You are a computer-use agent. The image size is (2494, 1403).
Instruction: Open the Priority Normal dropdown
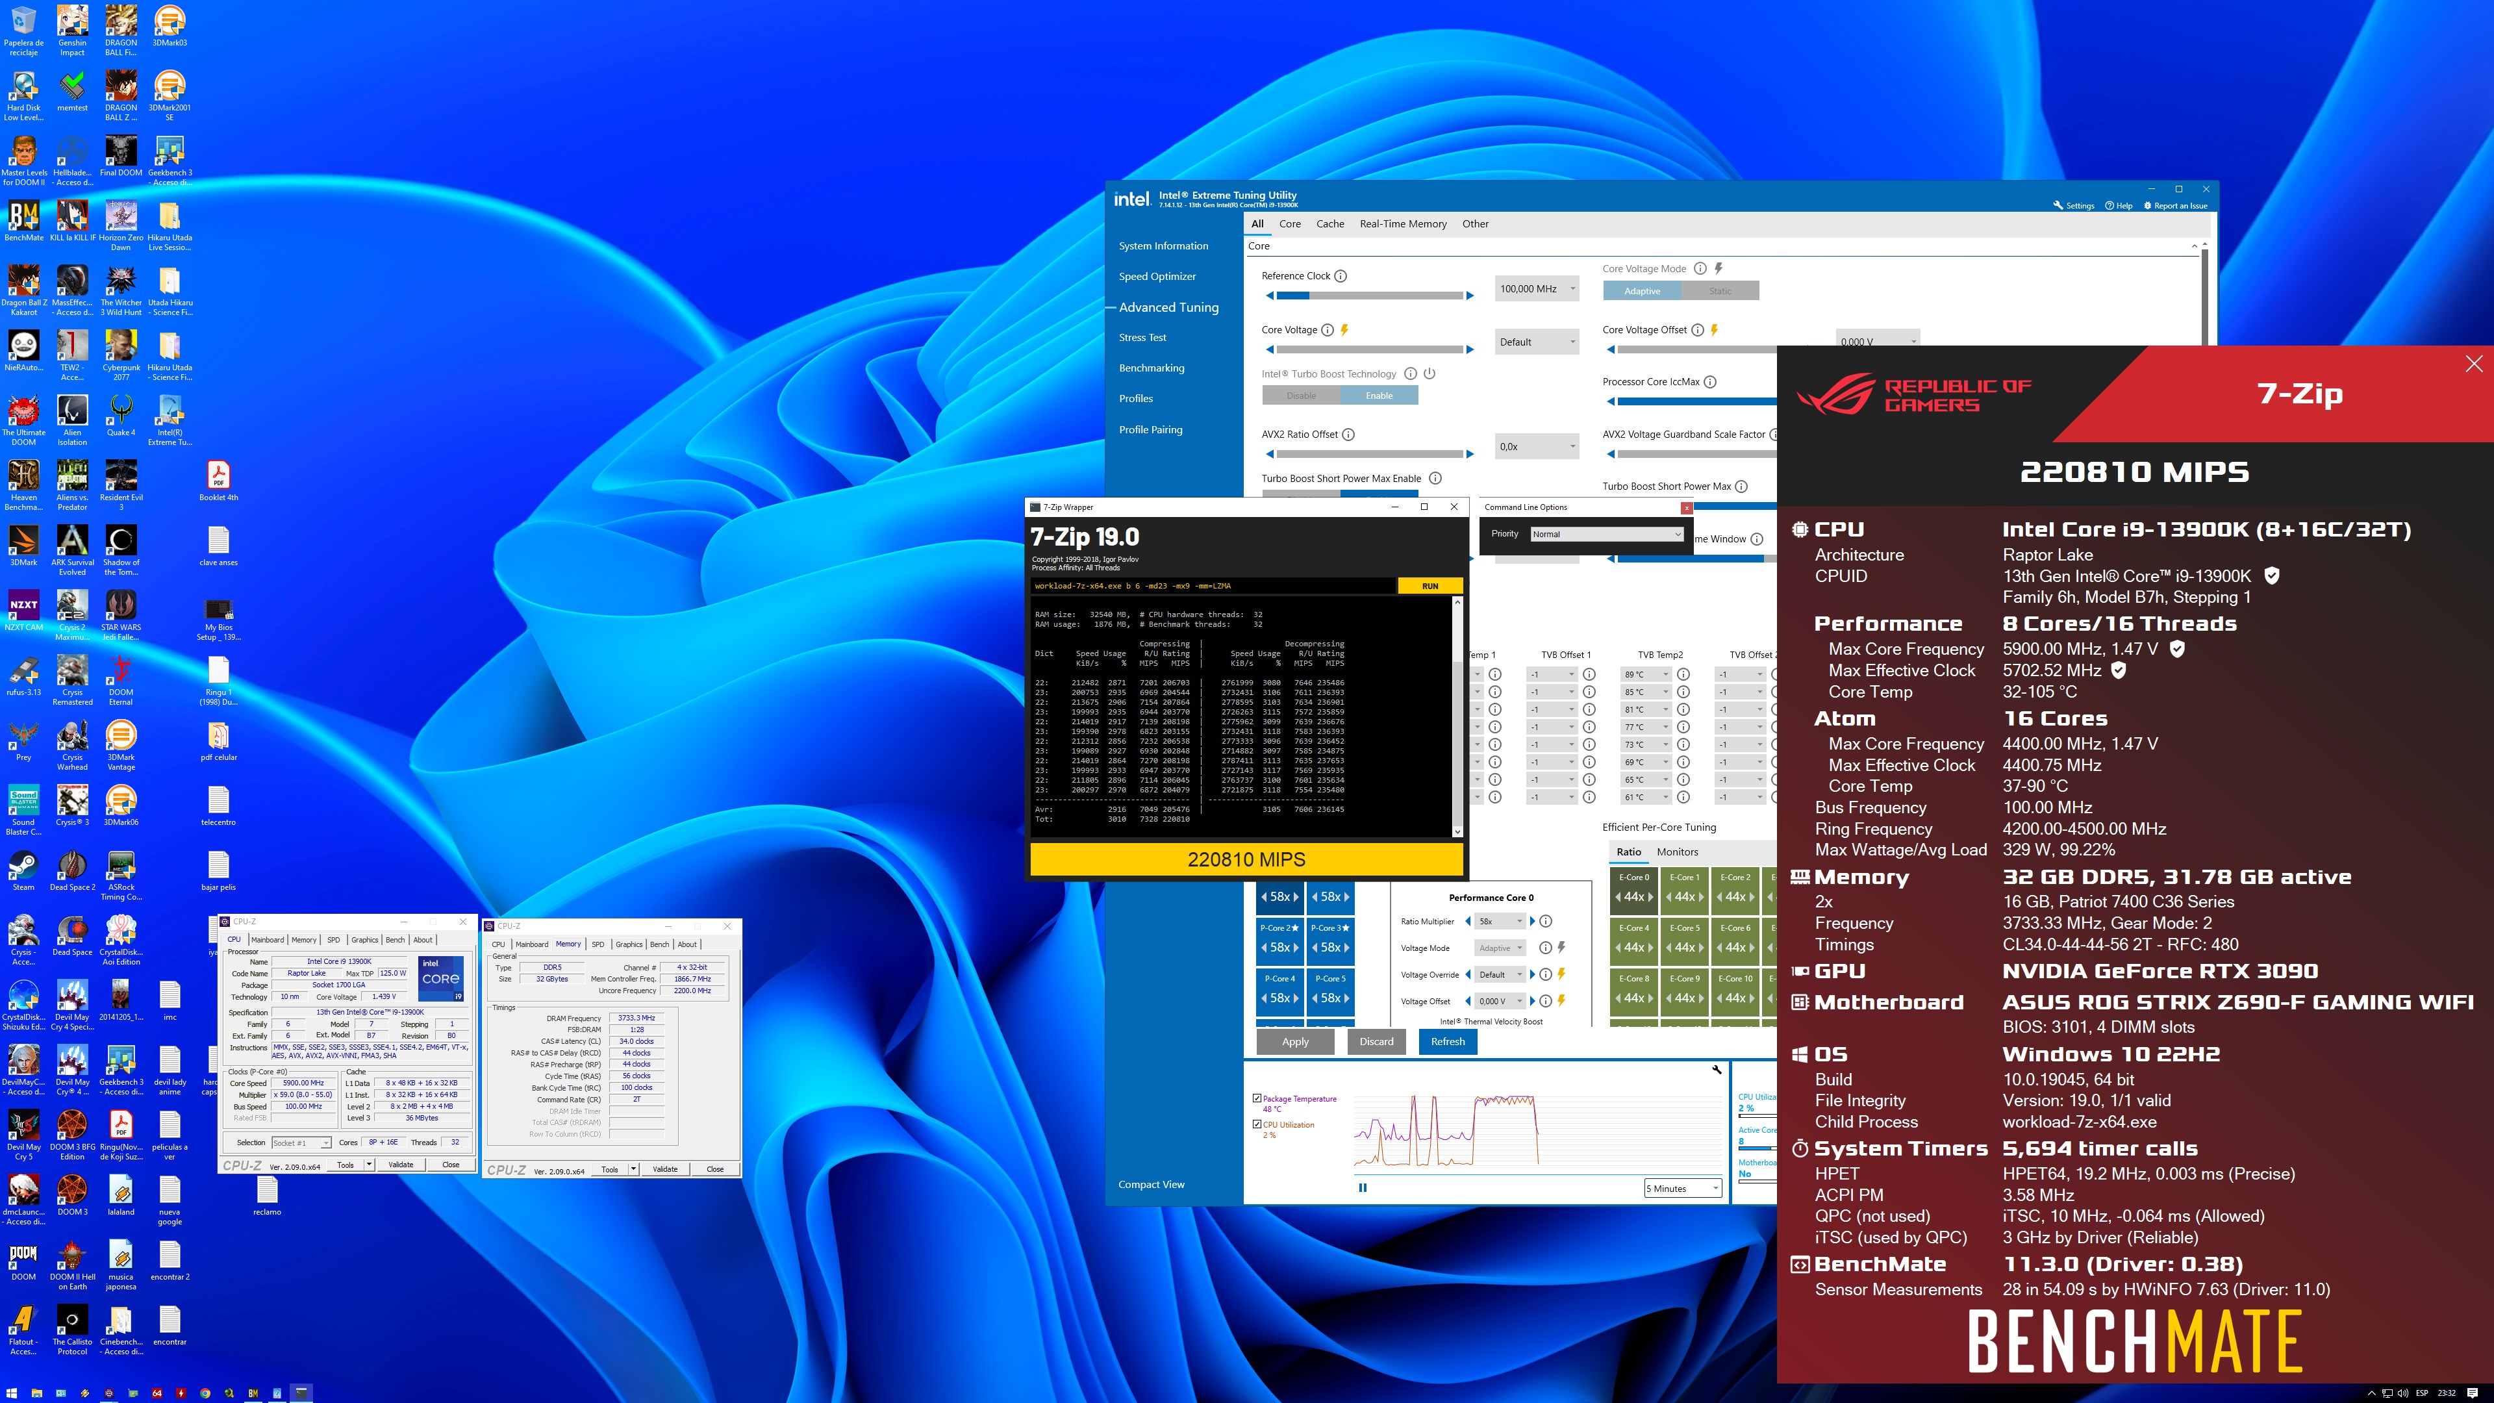pos(1607,533)
